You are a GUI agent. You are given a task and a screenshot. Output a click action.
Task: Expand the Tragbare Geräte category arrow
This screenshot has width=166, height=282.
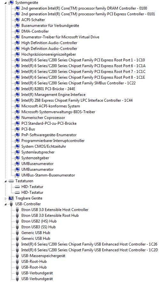click(5, 199)
